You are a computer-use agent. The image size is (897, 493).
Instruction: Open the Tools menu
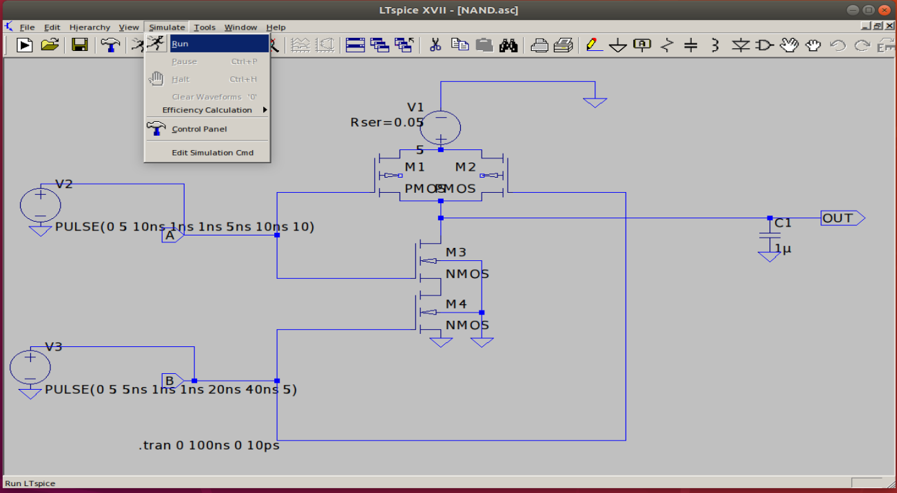(x=204, y=27)
